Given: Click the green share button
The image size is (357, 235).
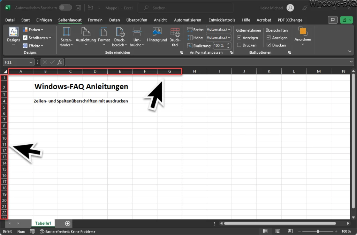Looking at the screenshot, I should pyautogui.click(x=346, y=20).
